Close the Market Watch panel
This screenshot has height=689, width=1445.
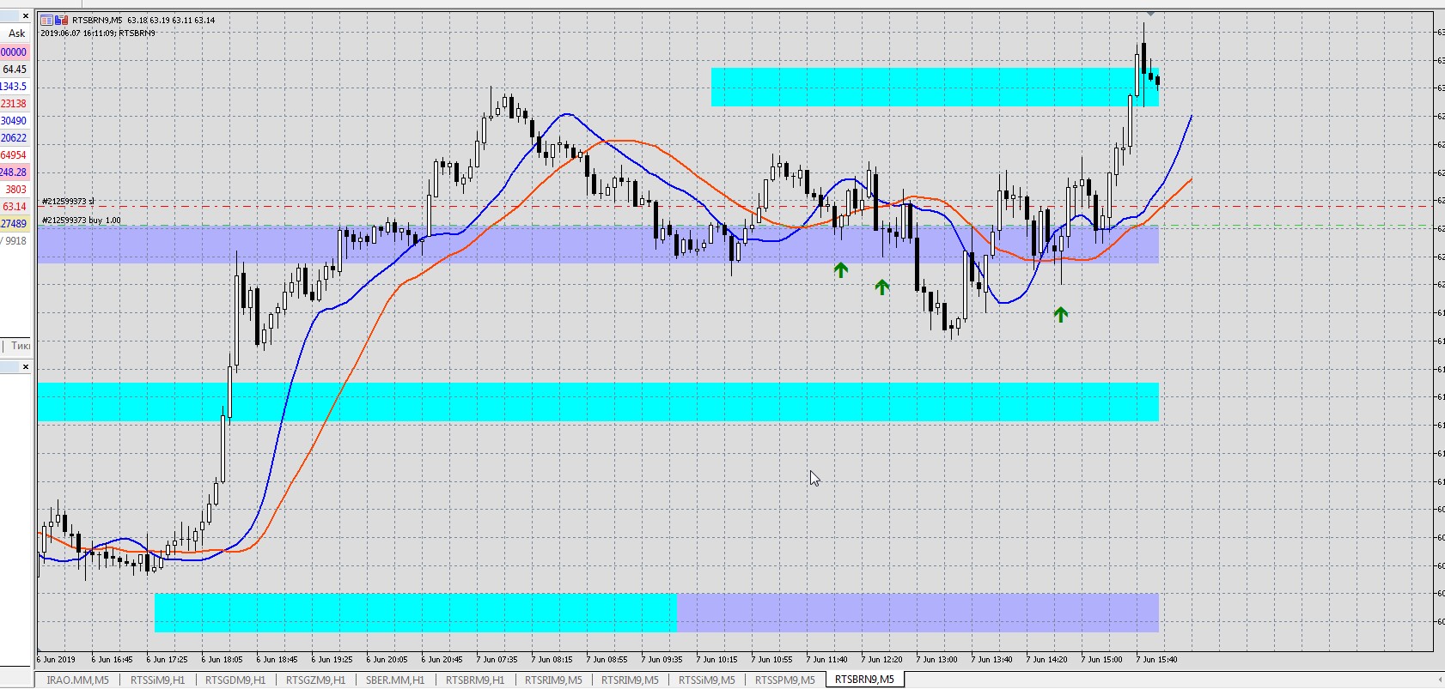25,15
